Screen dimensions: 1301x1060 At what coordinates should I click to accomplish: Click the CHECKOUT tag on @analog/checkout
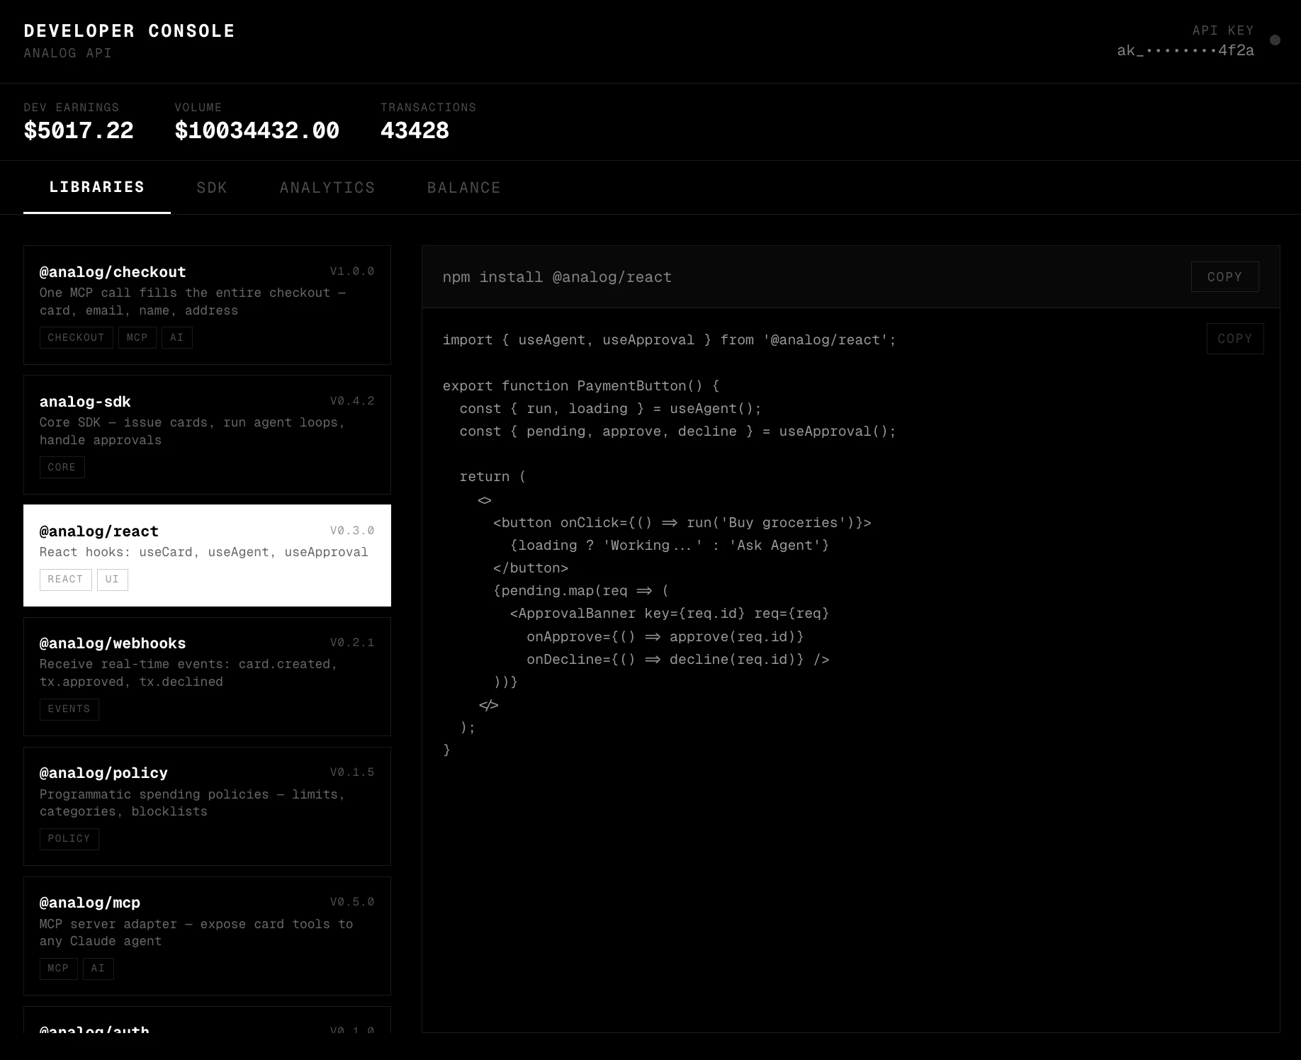(76, 338)
